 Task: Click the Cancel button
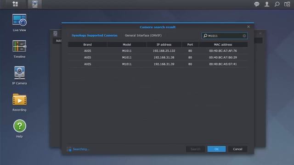pos(237,149)
